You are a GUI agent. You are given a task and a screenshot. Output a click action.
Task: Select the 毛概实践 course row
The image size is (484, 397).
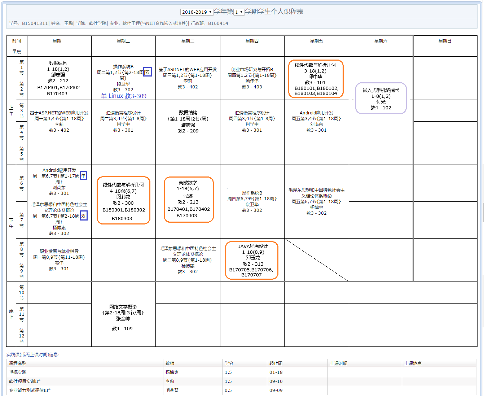pos(241,372)
